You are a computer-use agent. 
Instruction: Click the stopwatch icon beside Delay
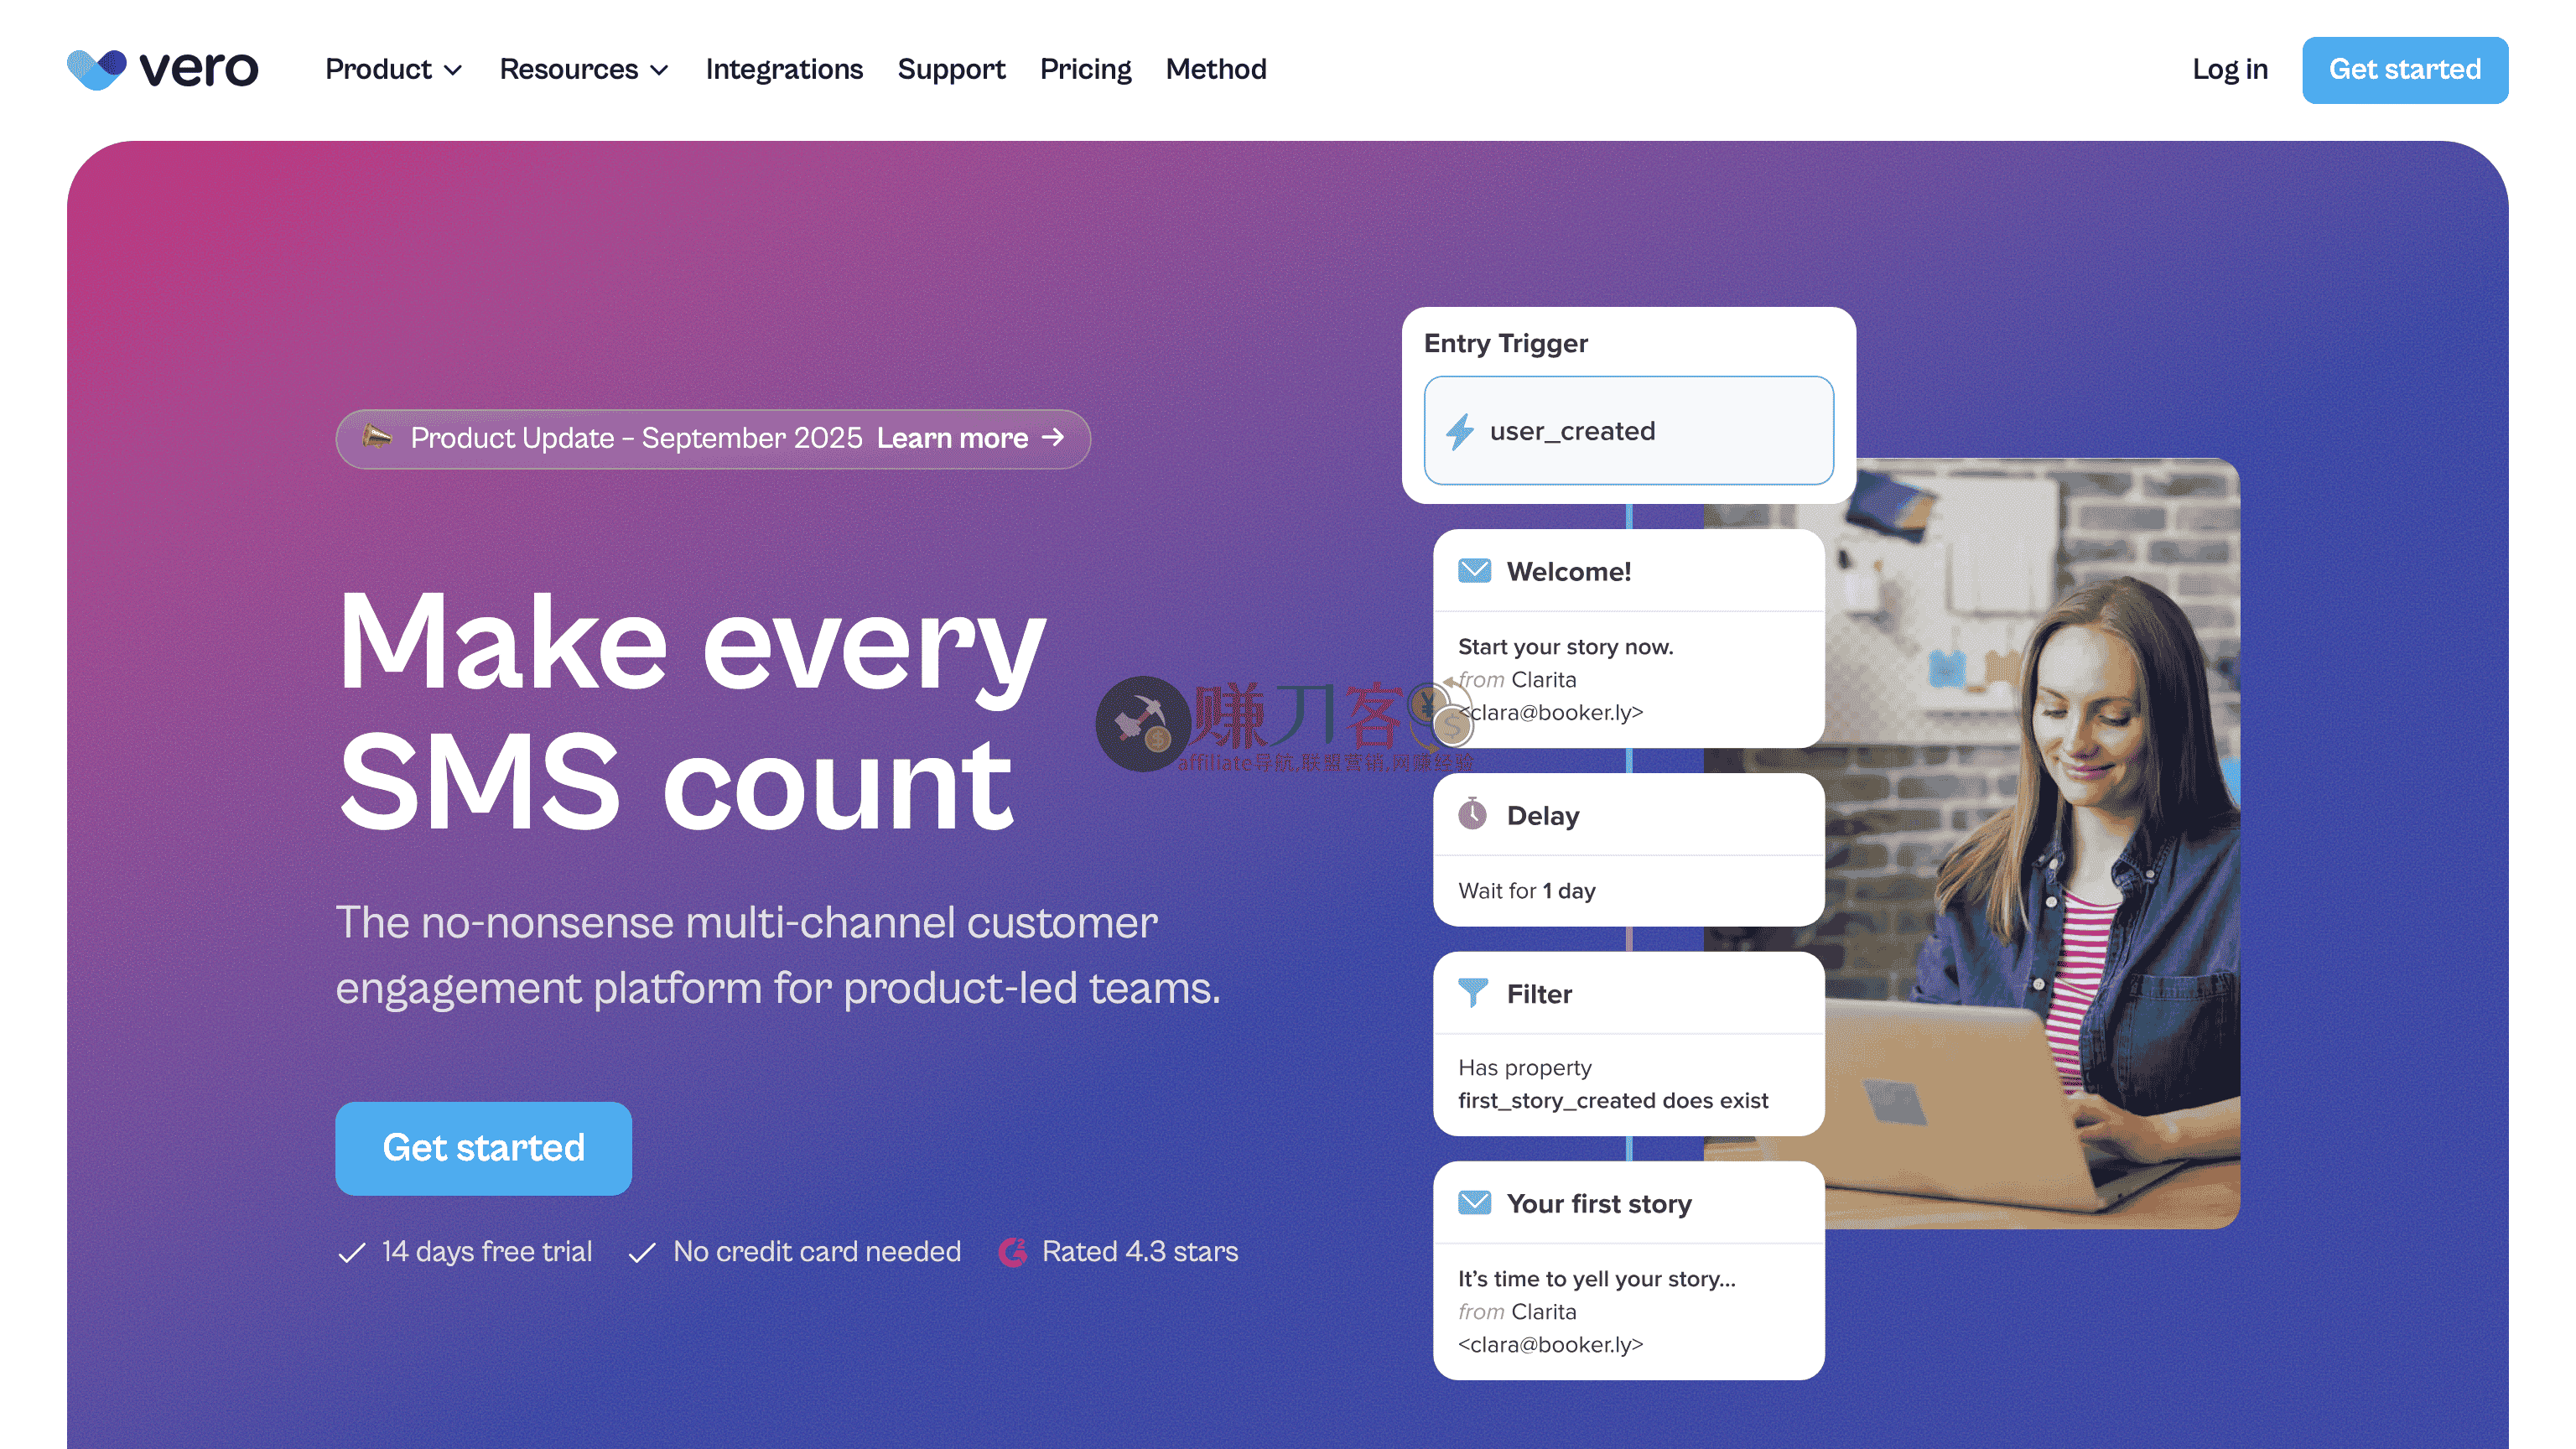pyautogui.click(x=1472, y=814)
